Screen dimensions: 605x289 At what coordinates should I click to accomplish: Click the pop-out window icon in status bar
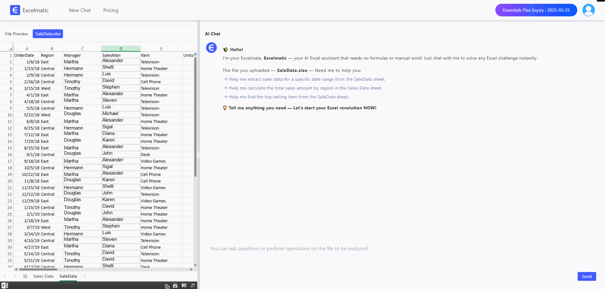pyautogui.click(x=193, y=286)
